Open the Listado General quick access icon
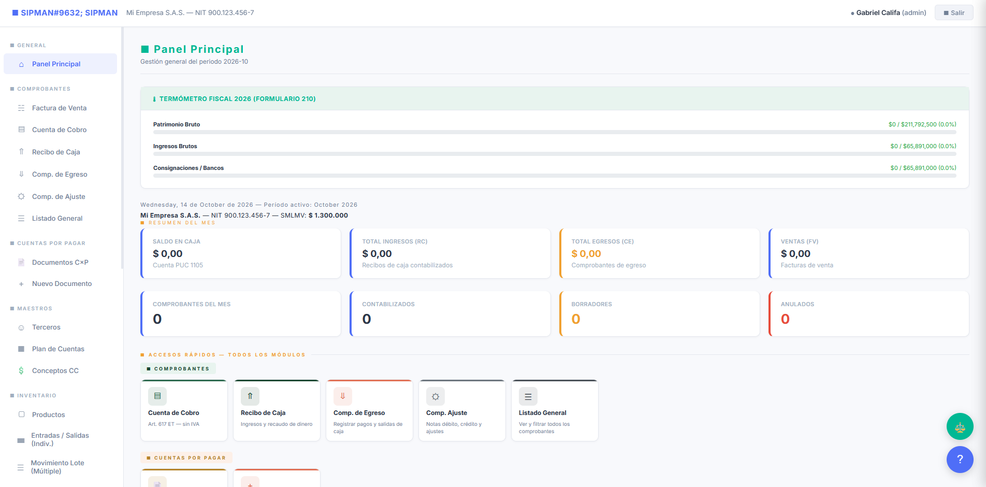986x487 pixels. 528,396
